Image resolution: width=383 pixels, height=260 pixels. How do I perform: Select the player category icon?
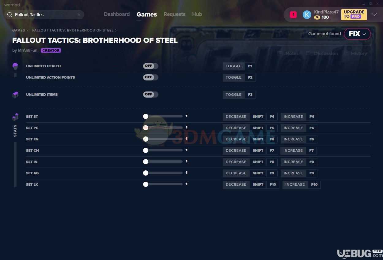point(15,66)
